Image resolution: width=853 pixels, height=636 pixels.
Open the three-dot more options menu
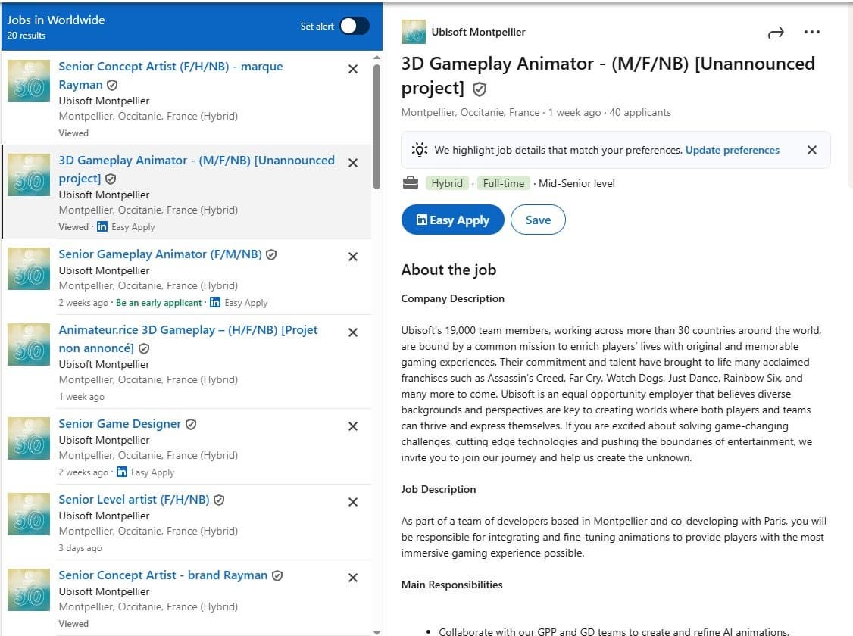pos(811,33)
